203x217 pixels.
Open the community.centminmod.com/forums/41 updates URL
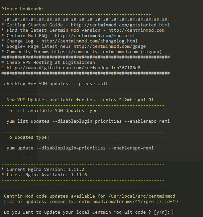click(114, 202)
